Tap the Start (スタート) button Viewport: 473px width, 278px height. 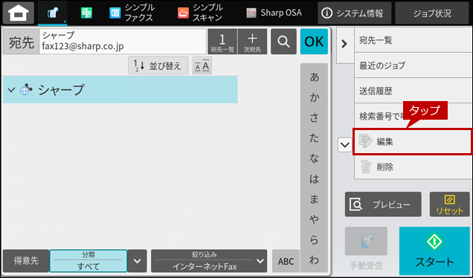[434, 250]
